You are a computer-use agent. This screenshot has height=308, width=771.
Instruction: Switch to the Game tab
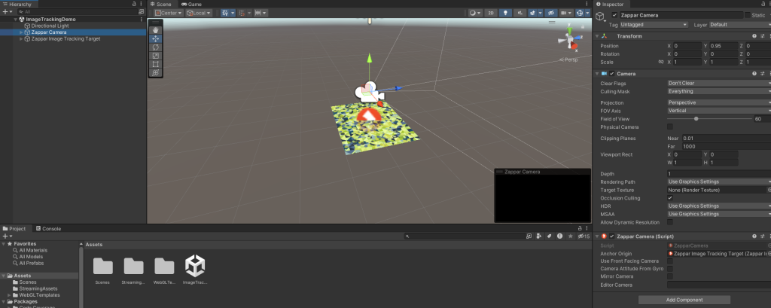(192, 4)
